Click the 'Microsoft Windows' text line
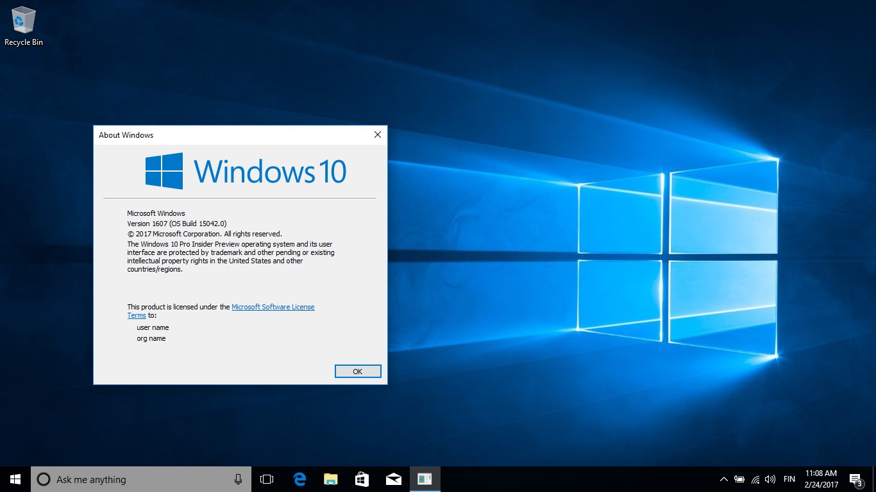 click(x=156, y=213)
